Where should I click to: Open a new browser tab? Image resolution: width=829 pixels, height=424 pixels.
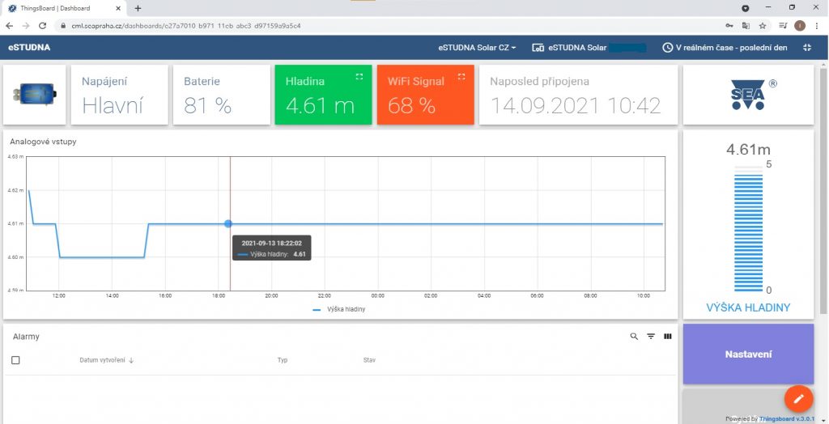[138, 8]
